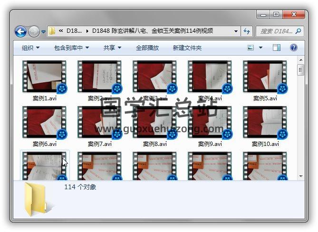The image size is (318, 232).
Task: Click the blue player badge on 案例5.avi
Action: tap(282, 88)
